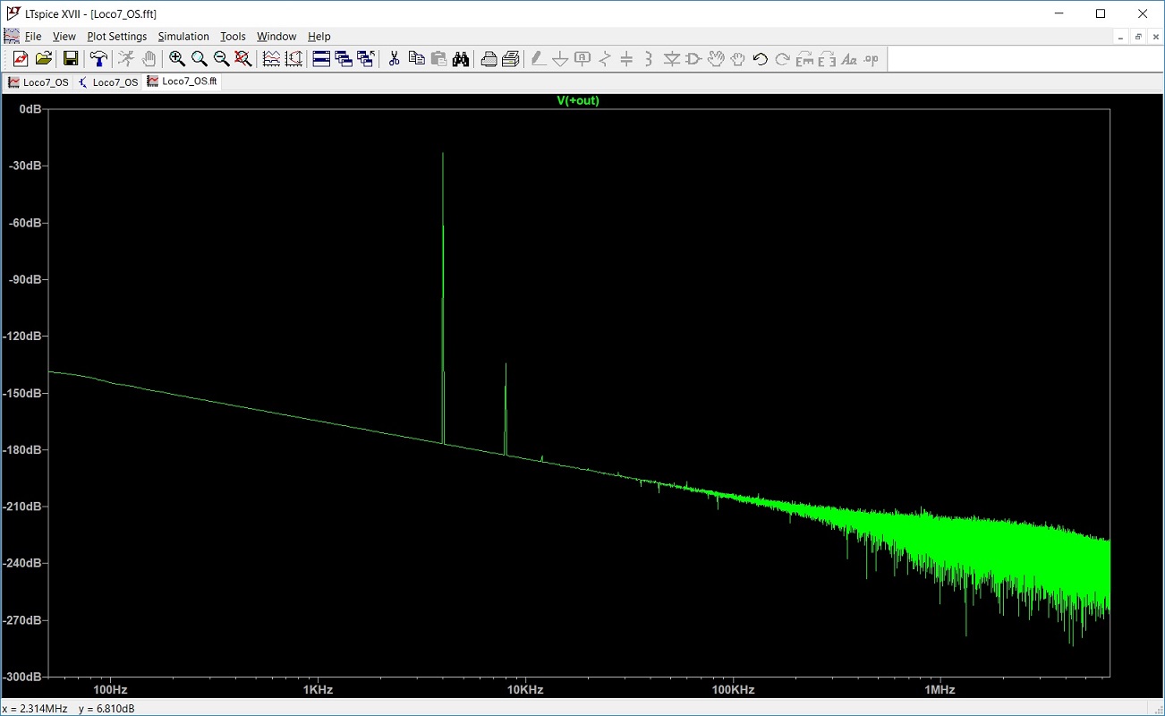
Task: Click the Zoom out magnifier
Action: [221, 59]
